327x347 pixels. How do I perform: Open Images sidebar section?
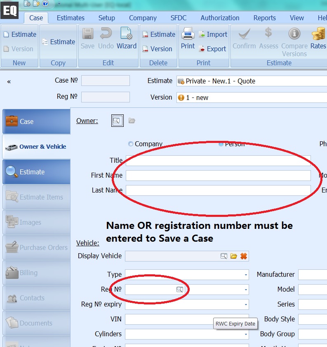(36, 222)
